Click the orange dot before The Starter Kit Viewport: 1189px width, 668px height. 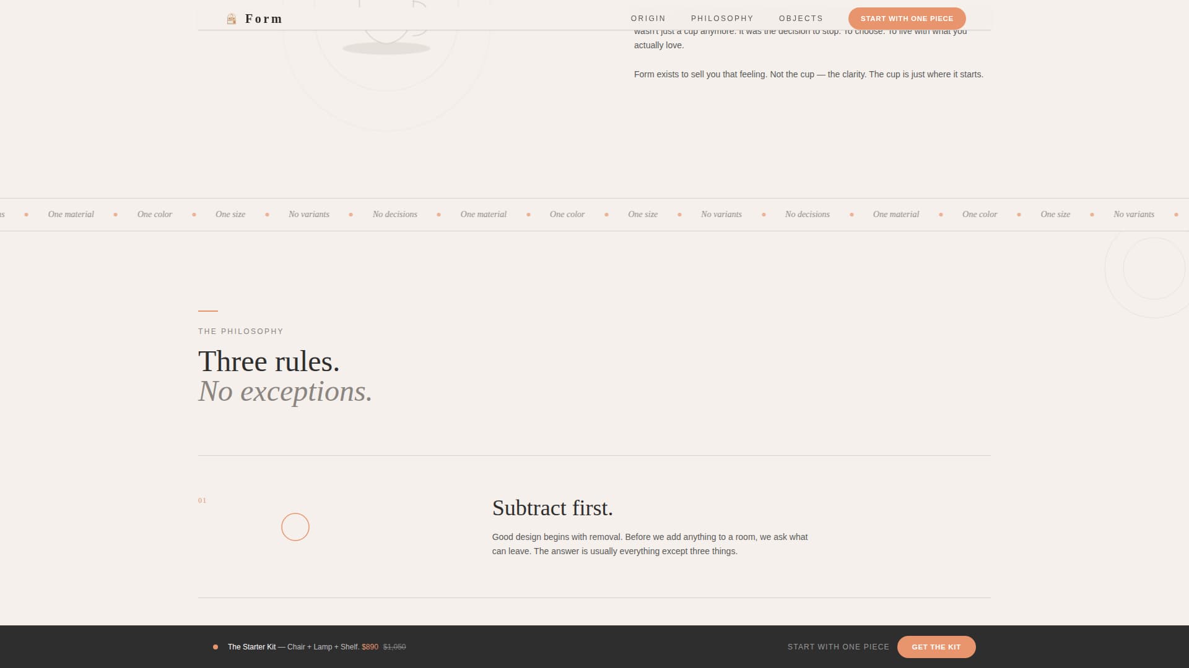coord(216,647)
